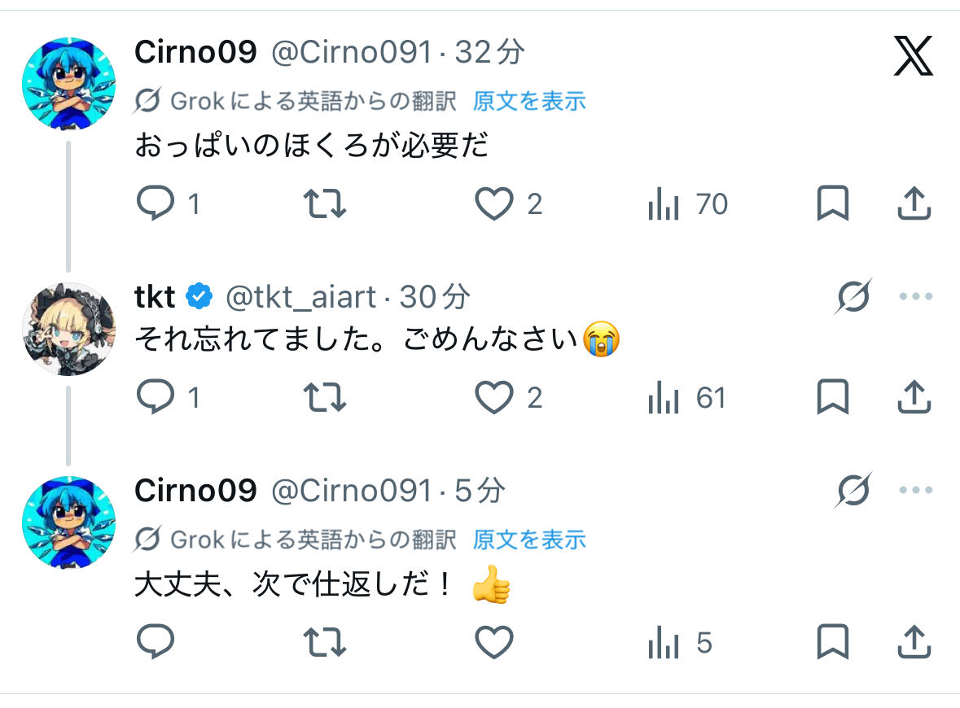Click the X logo icon
The image size is (960, 708).
(914, 55)
